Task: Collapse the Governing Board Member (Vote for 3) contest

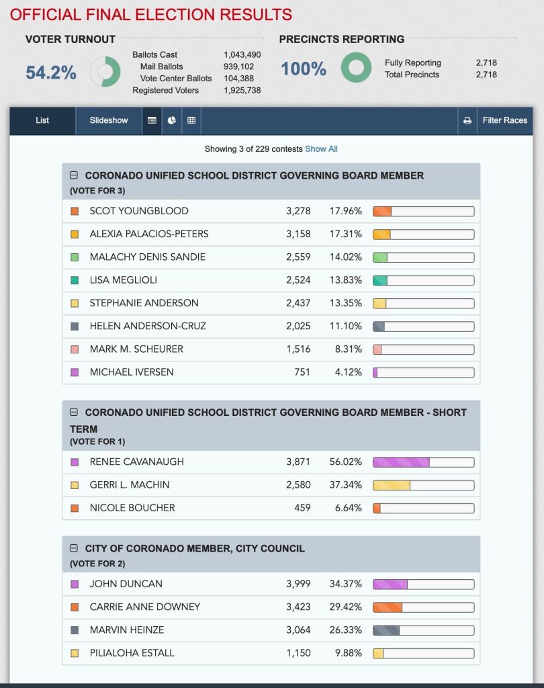Action: (x=74, y=175)
